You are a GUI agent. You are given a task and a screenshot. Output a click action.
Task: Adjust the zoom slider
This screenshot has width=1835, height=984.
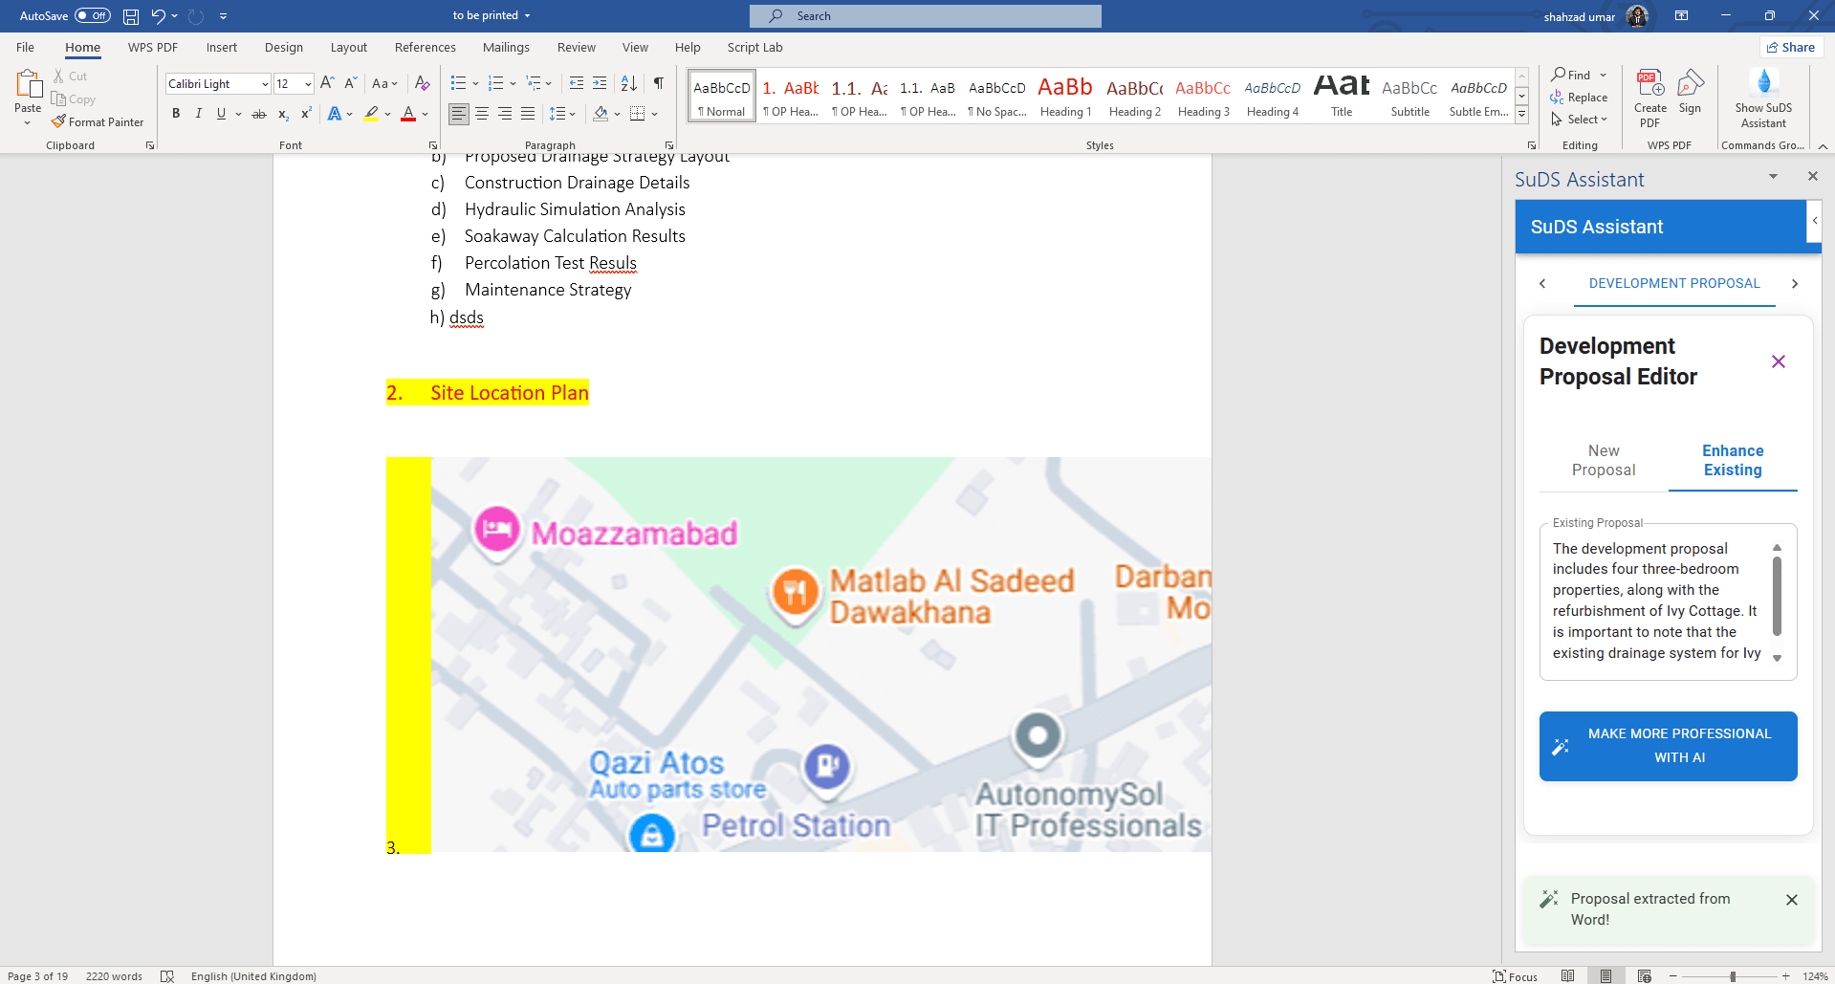pos(1732,976)
